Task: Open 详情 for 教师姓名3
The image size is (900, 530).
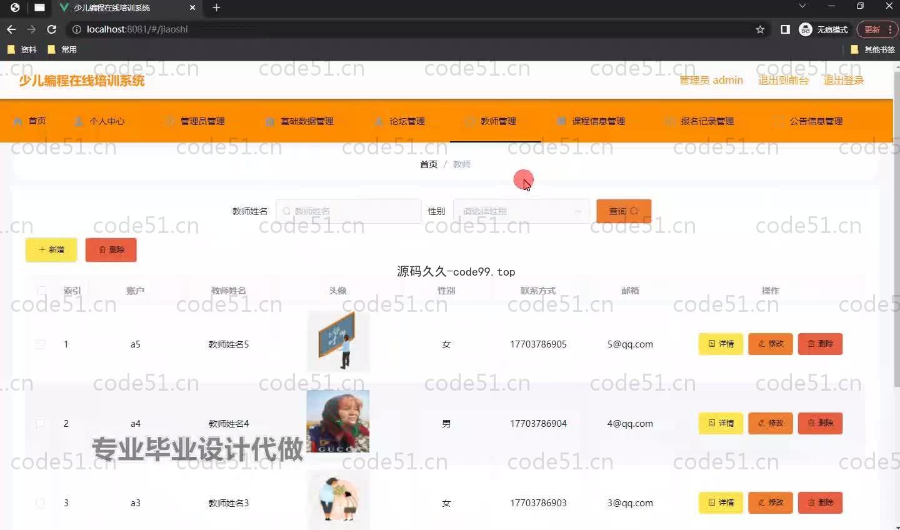Action: (721, 502)
